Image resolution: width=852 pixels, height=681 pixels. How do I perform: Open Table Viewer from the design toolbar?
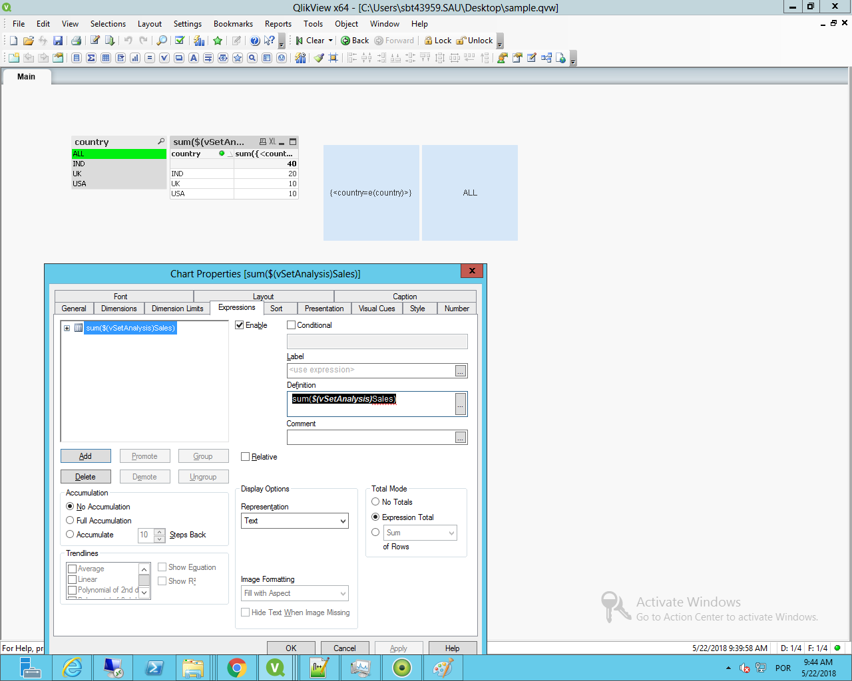546,58
